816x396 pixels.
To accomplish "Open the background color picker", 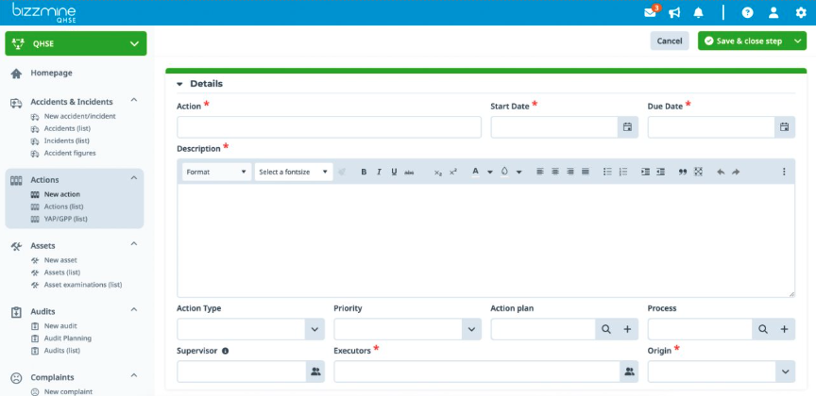I will tap(504, 172).
